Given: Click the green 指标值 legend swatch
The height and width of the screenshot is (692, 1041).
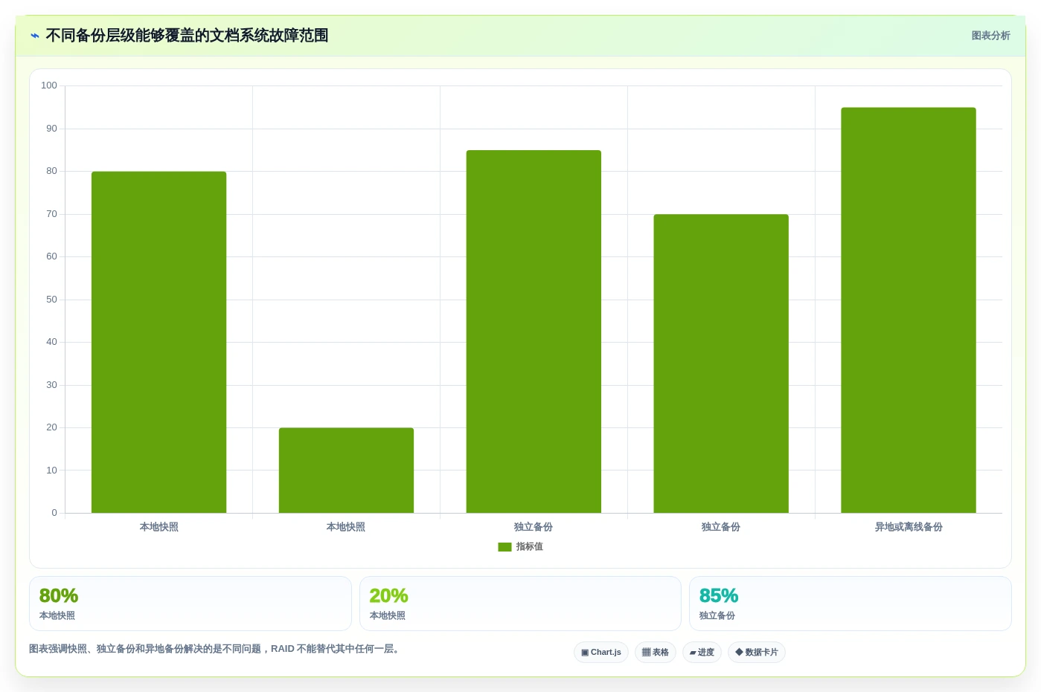Looking at the screenshot, I should pyautogui.click(x=505, y=547).
